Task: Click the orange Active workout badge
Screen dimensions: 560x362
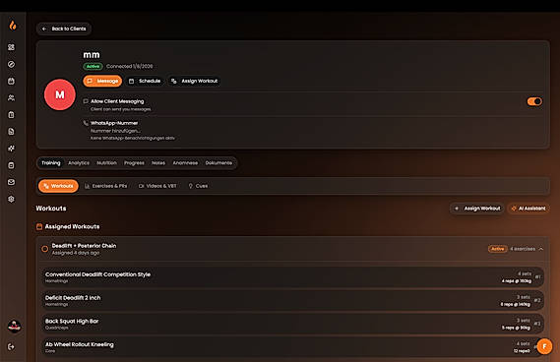Action: tap(497, 249)
